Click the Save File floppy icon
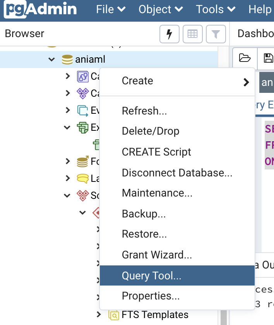The height and width of the screenshot is (325, 274). point(268,58)
